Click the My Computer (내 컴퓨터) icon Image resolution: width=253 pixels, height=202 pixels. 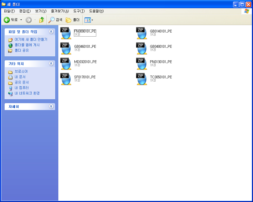click(10, 88)
